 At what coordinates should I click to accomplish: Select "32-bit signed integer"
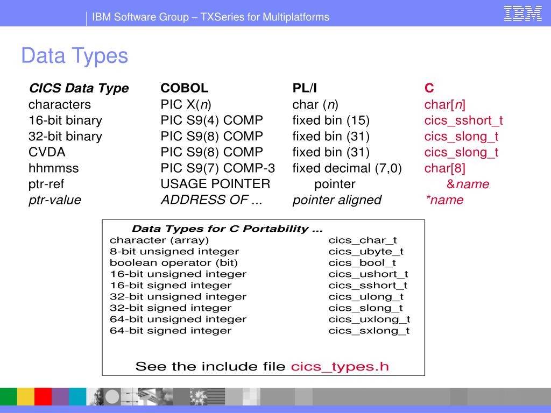coord(171,308)
